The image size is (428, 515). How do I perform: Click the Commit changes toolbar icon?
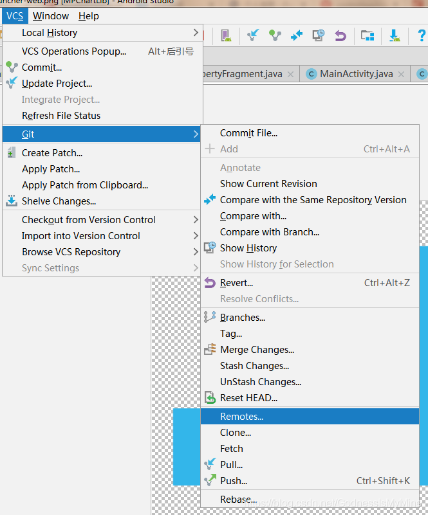275,35
